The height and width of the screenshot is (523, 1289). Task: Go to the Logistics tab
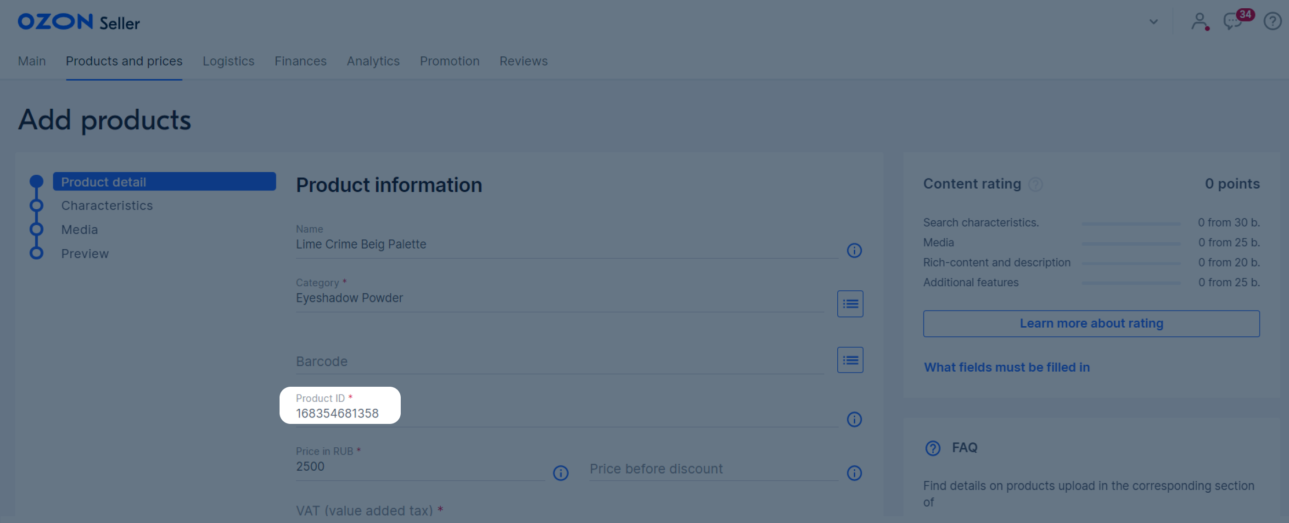[228, 61]
